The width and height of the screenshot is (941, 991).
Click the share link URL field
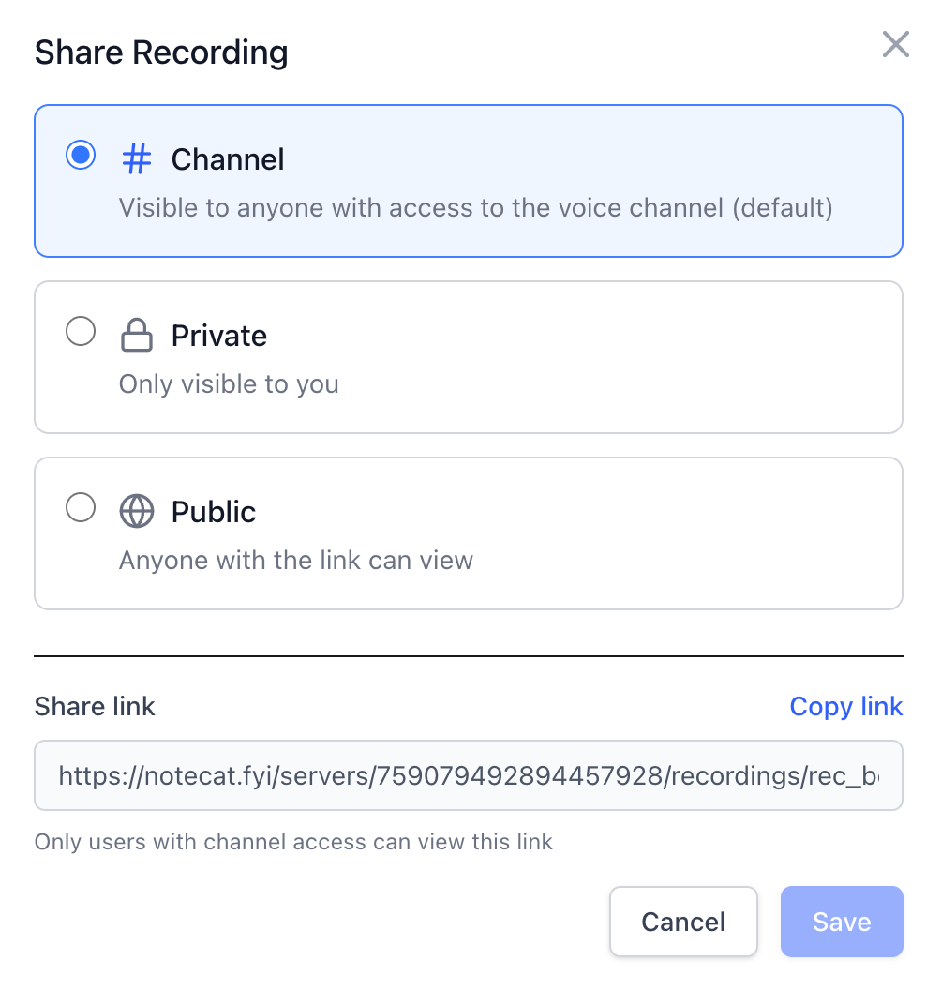469,775
